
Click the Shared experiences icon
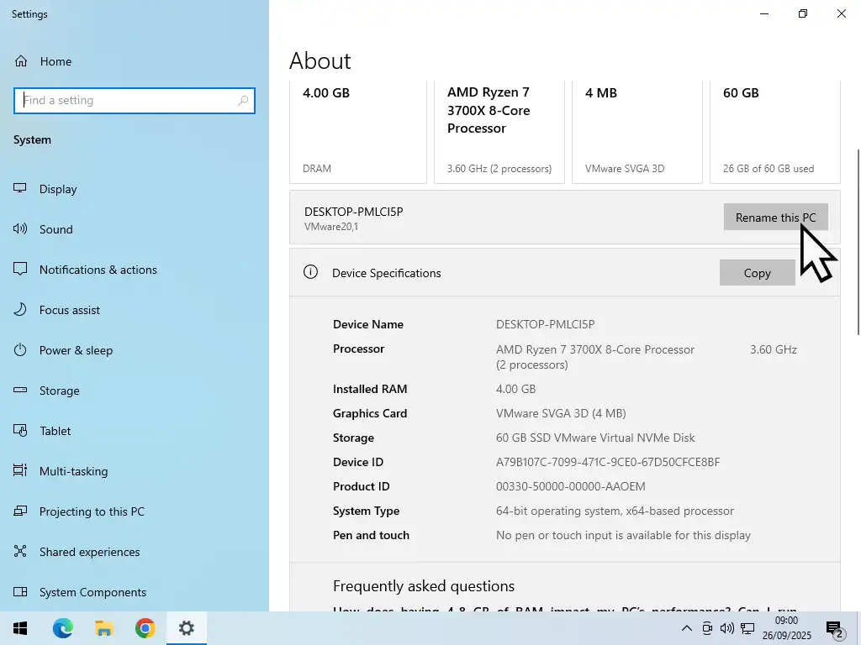[x=20, y=551]
